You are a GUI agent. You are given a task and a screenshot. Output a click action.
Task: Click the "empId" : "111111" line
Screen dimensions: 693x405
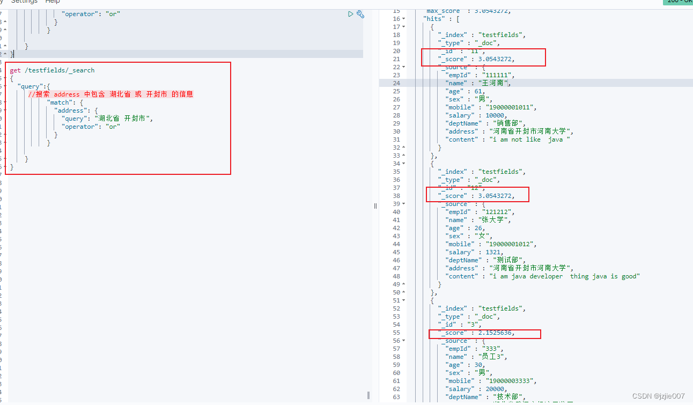click(480, 75)
